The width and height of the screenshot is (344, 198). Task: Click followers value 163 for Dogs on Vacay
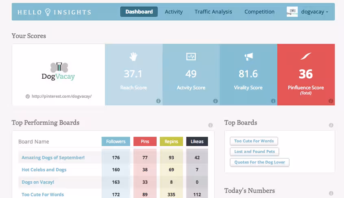[x=116, y=182]
